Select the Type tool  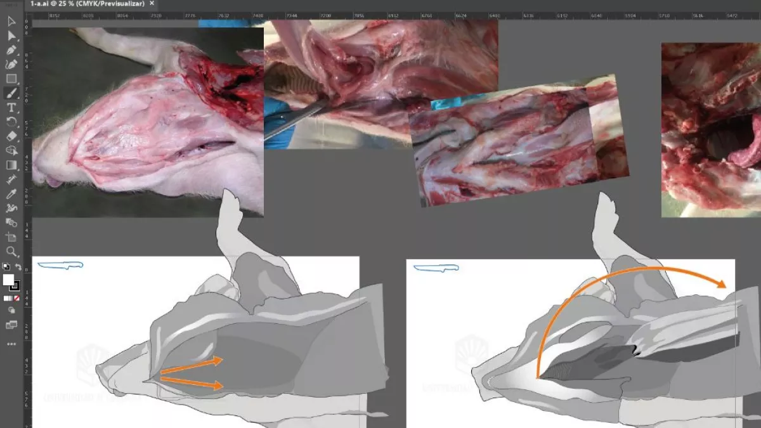[11, 108]
